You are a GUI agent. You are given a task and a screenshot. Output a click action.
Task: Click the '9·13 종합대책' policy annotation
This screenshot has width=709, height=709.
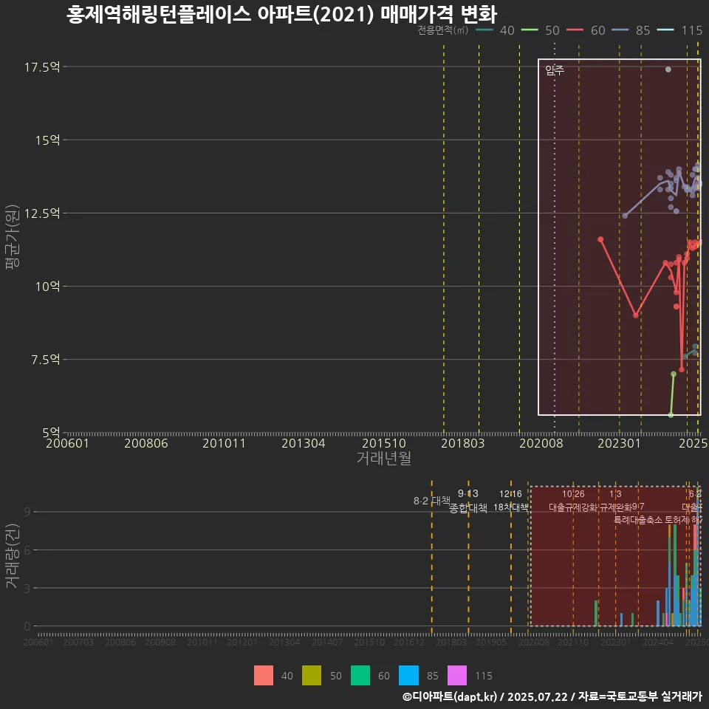468,501
